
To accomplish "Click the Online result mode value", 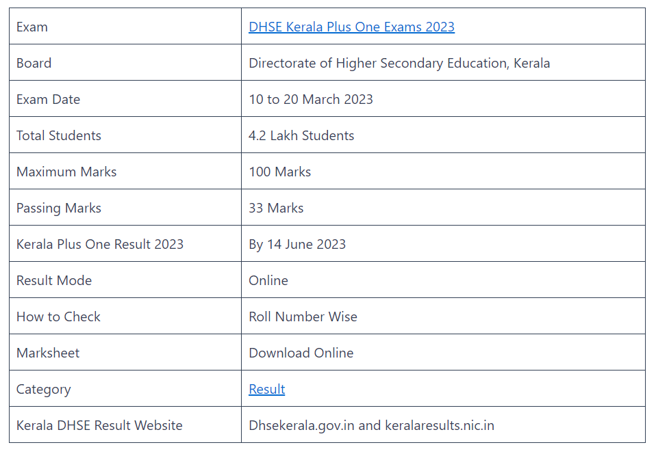I will coord(268,280).
